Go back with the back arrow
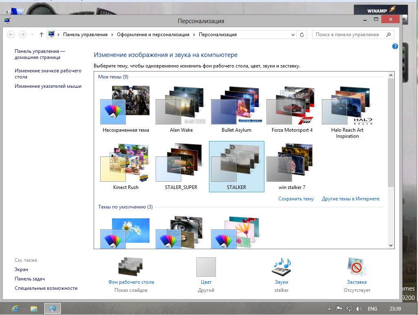418x315 pixels. [11, 35]
